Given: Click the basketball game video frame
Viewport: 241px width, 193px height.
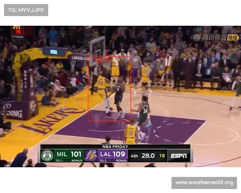Looking at the screenshot, I should [x=120, y=96].
